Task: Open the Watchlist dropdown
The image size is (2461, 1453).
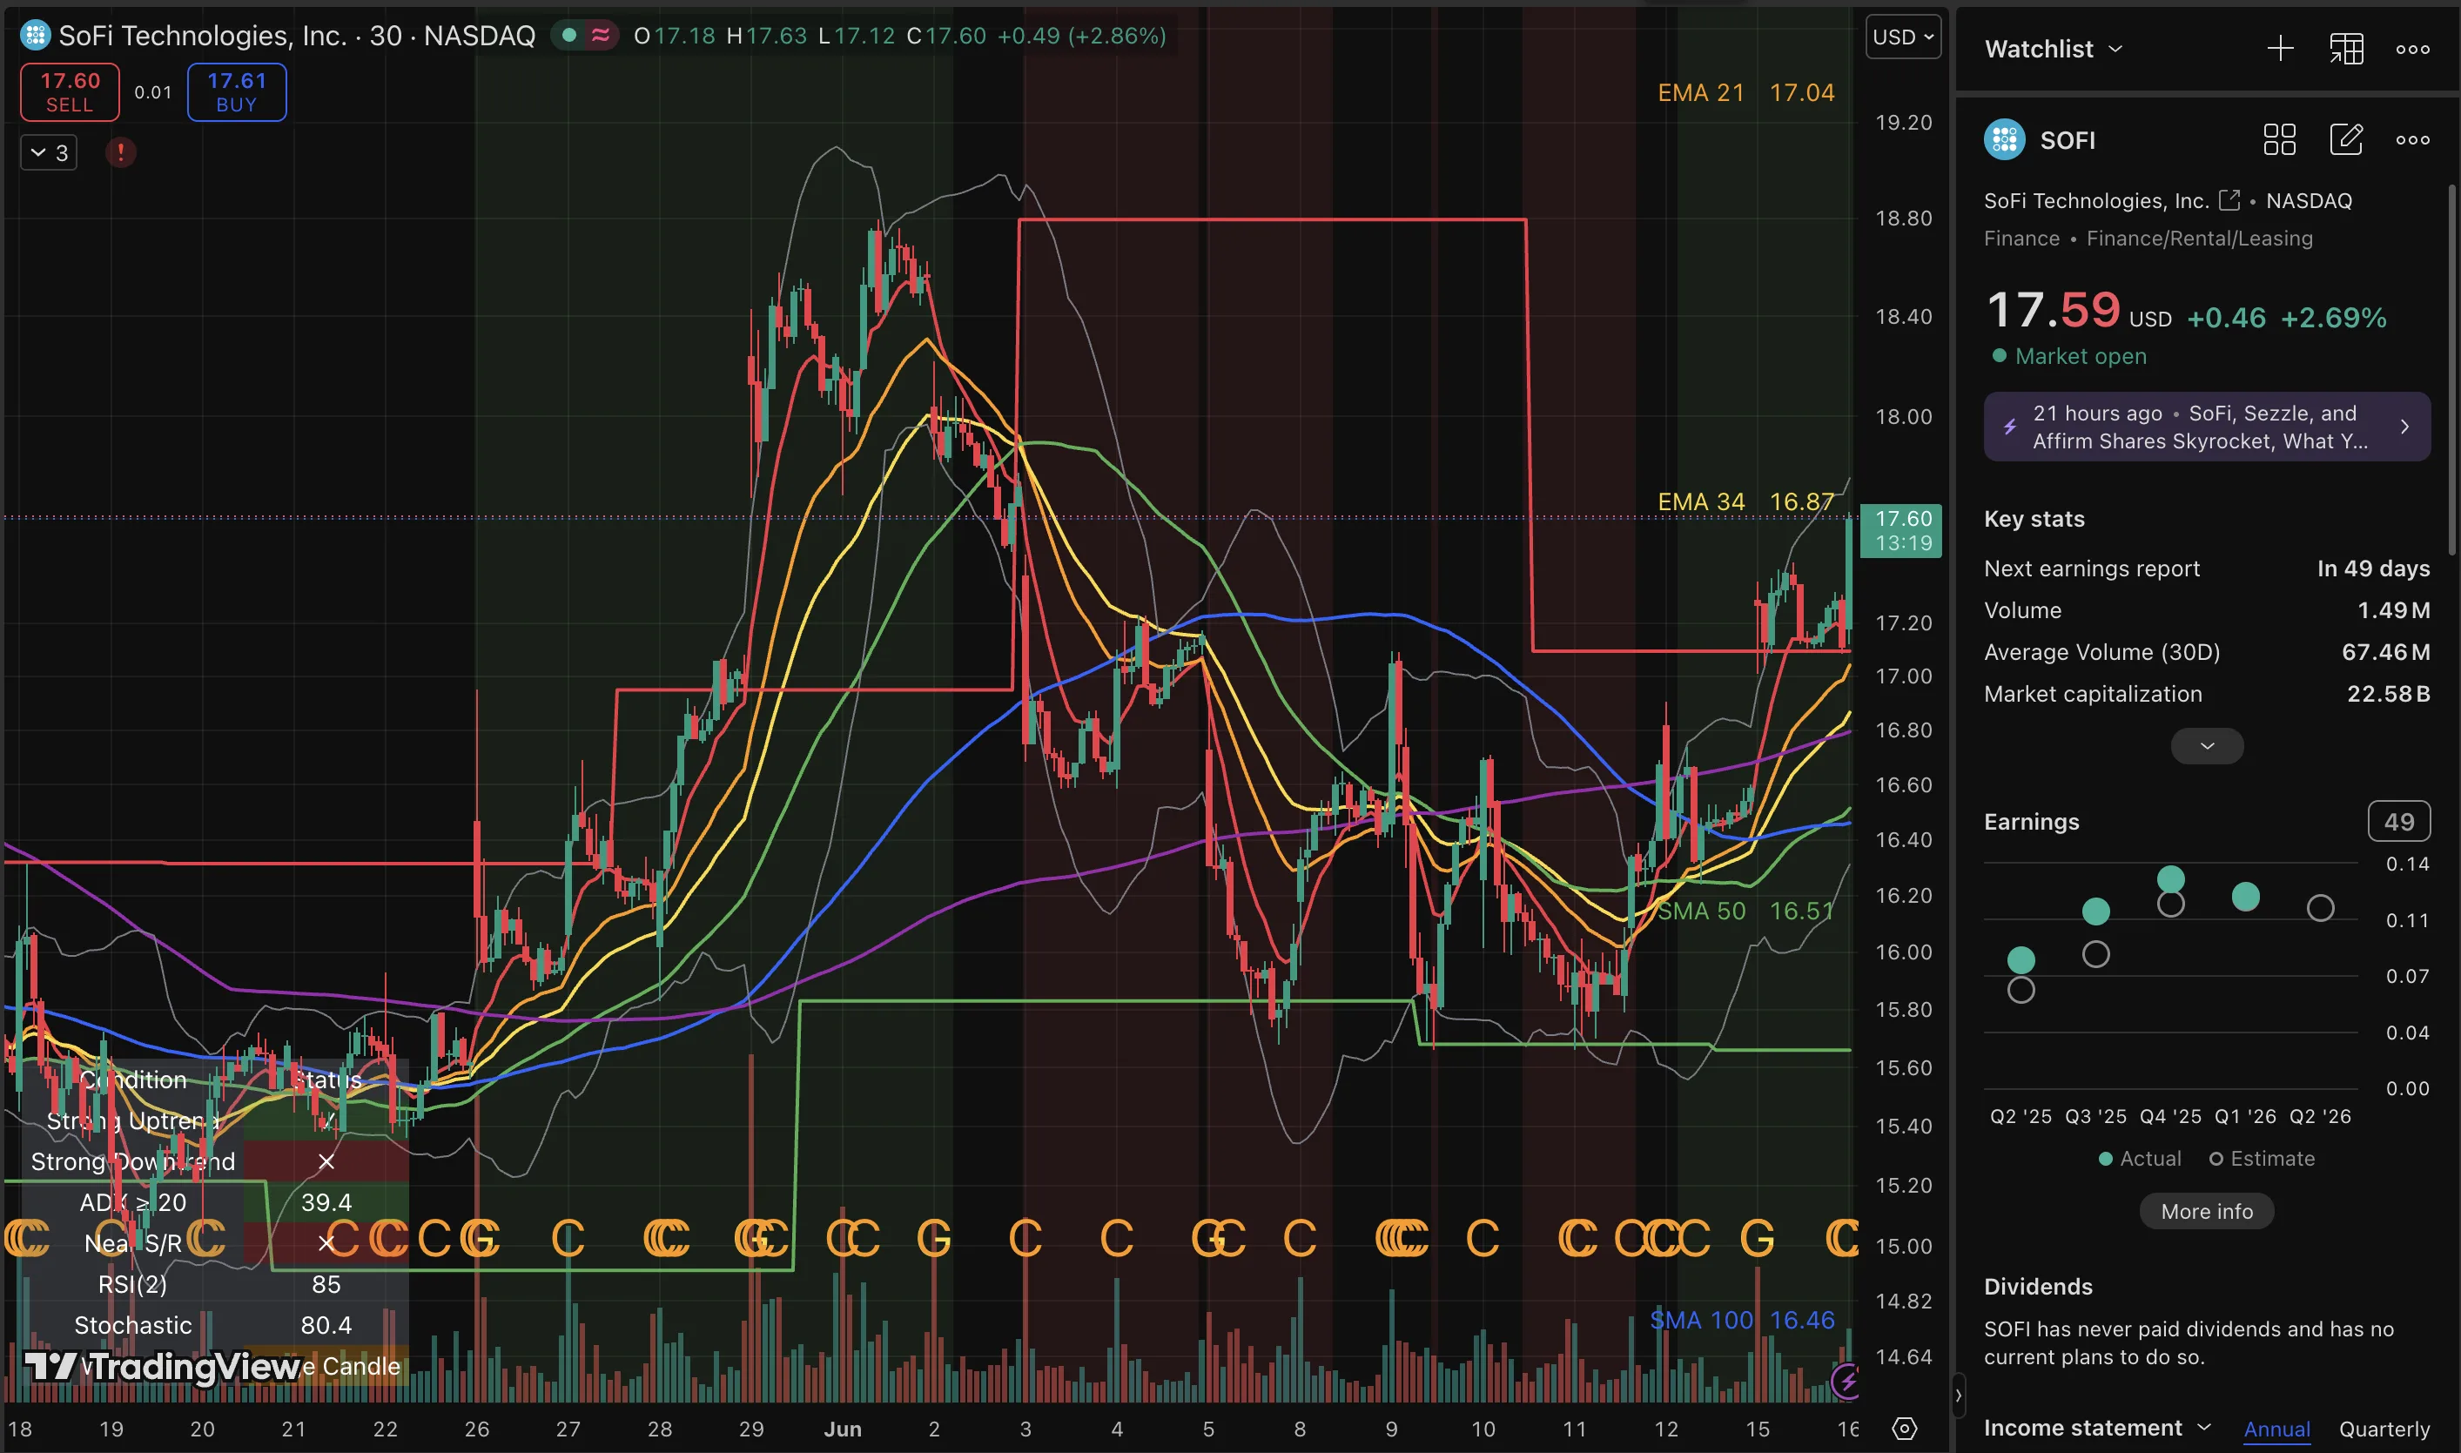Action: point(2053,49)
